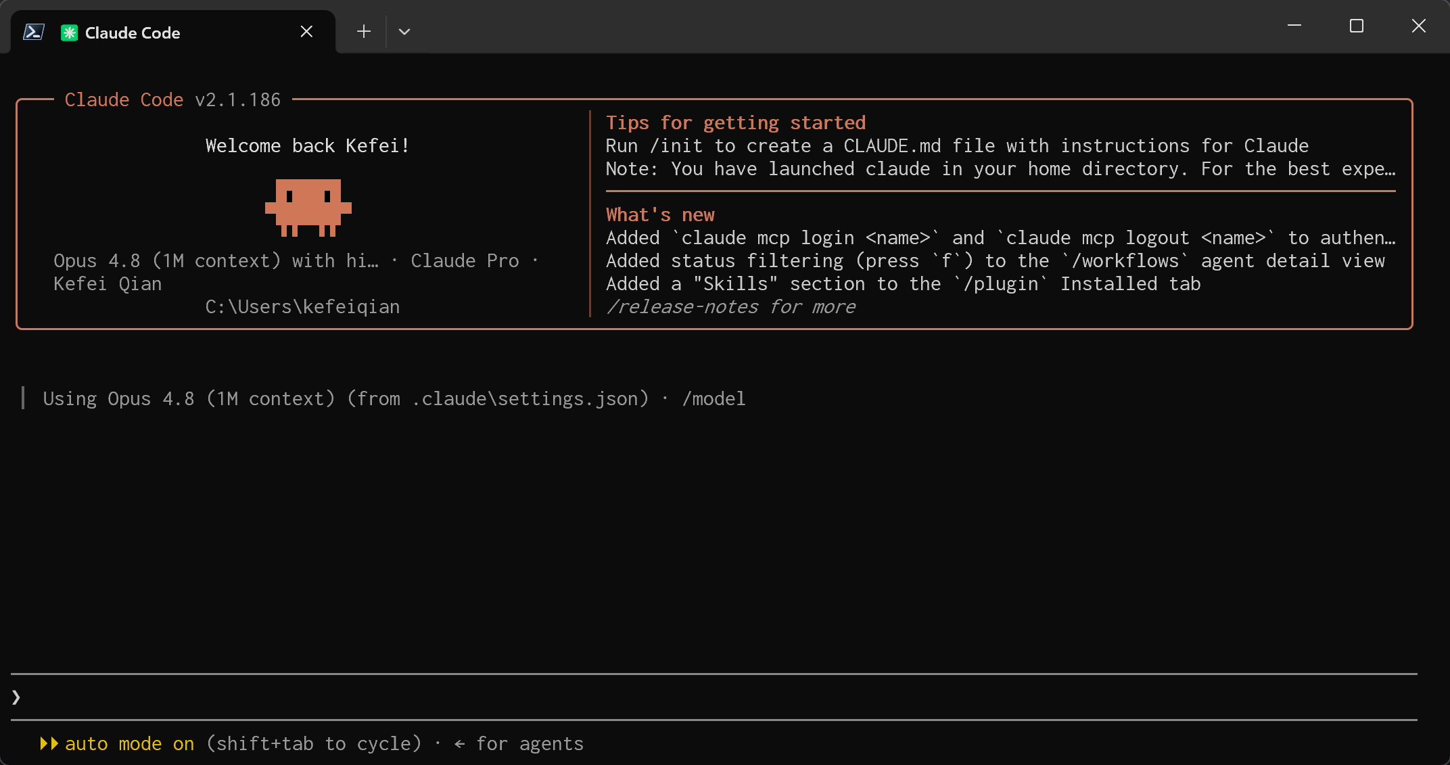Maximize the terminal window
Image resolution: width=1450 pixels, height=765 pixels.
tap(1357, 26)
